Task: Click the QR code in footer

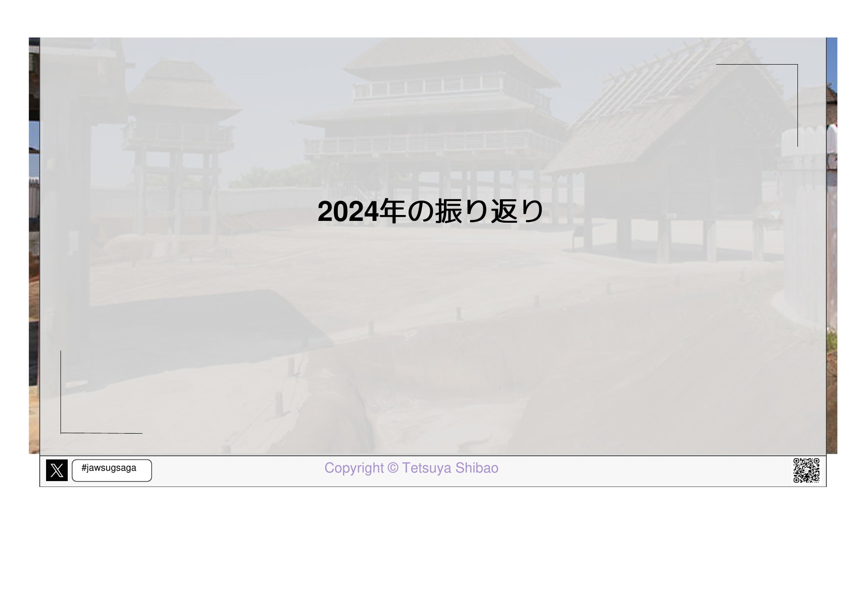Action: pyautogui.click(x=806, y=470)
